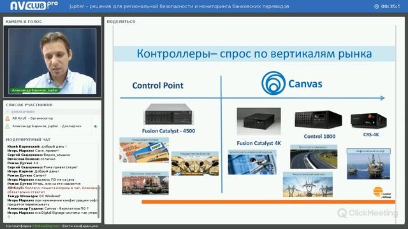Click the chat panel scrollbar
Screen dimensions: 408x229
(98, 201)
